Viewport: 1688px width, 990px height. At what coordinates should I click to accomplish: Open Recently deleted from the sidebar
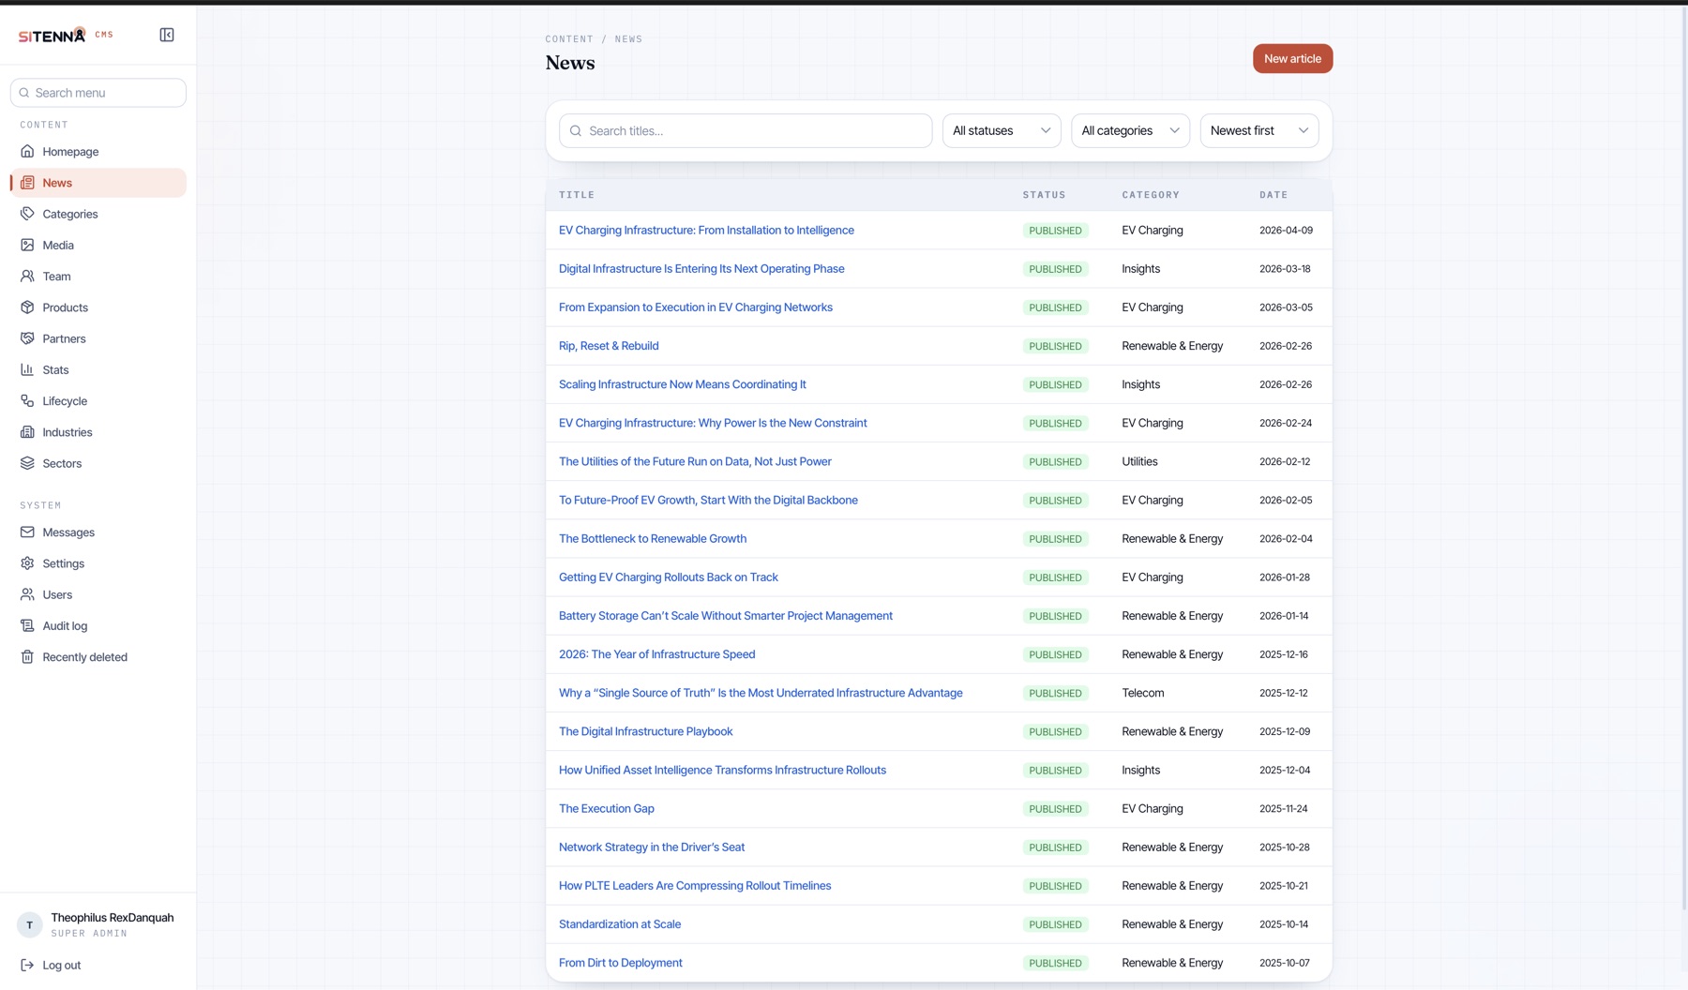(x=98, y=657)
